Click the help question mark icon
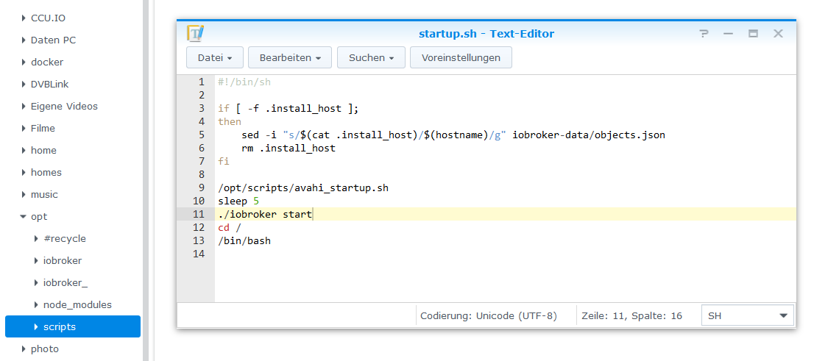 pyautogui.click(x=704, y=34)
